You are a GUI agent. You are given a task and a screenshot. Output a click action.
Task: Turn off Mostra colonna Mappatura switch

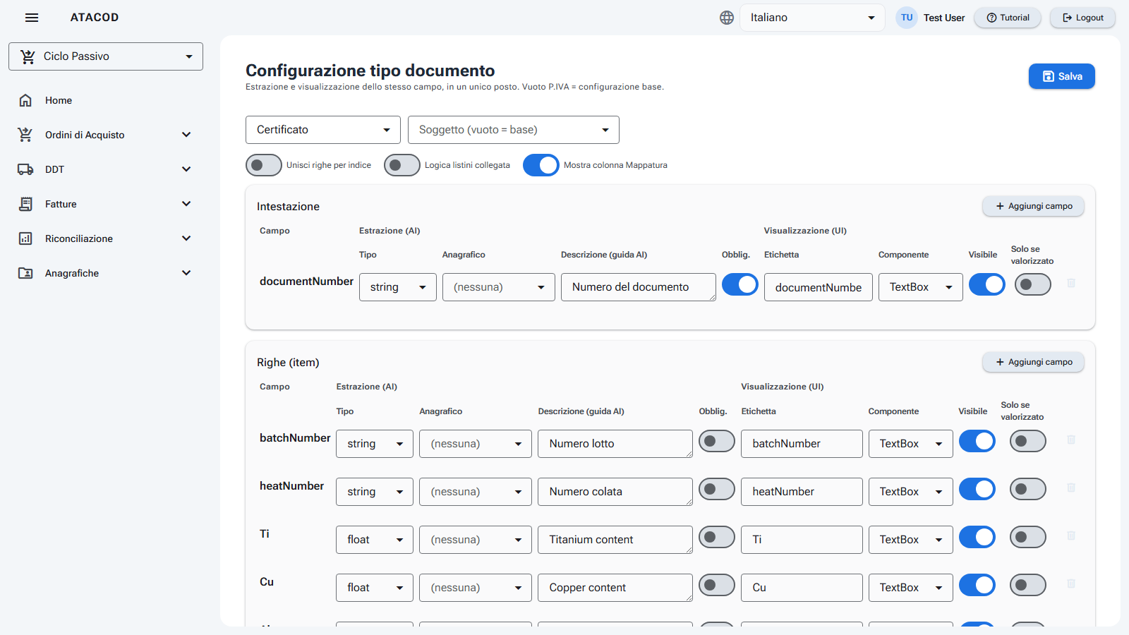tap(541, 165)
